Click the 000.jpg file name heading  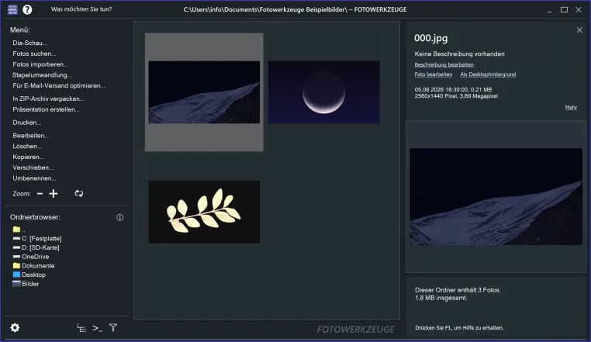(x=430, y=38)
